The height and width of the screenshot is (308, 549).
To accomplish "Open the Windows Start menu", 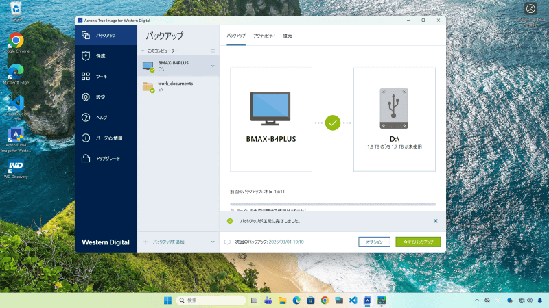I will tap(167, 300).
